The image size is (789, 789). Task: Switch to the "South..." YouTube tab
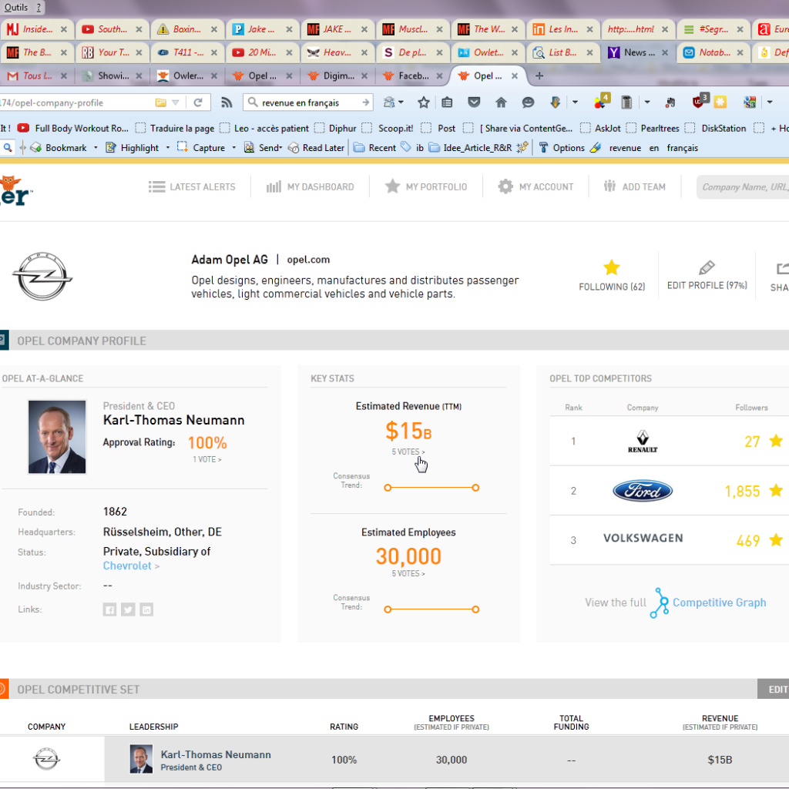pos(112,29)
